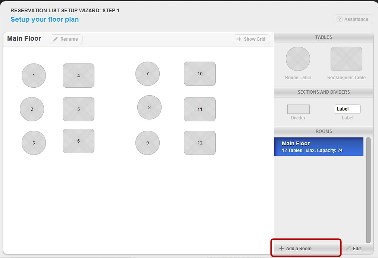Click round table number 1
The height and width of the screenshot is (258, 378).
(34, 75)
